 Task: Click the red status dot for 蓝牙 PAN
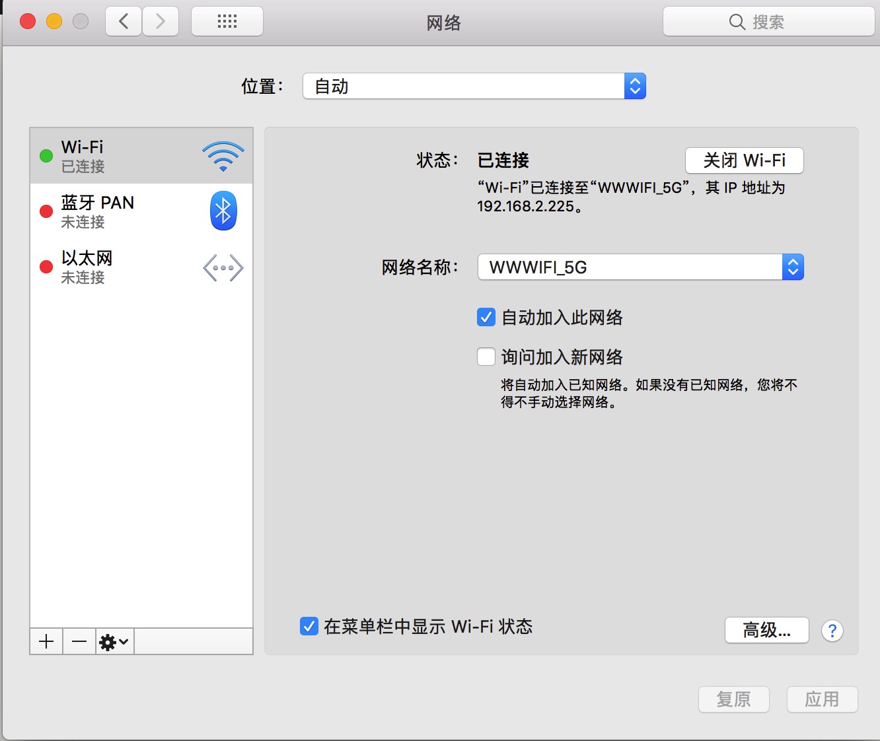(46, 211)
